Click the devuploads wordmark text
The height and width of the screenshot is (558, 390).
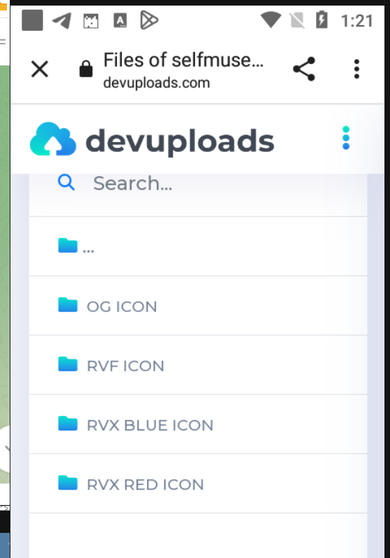click(180, 141)
